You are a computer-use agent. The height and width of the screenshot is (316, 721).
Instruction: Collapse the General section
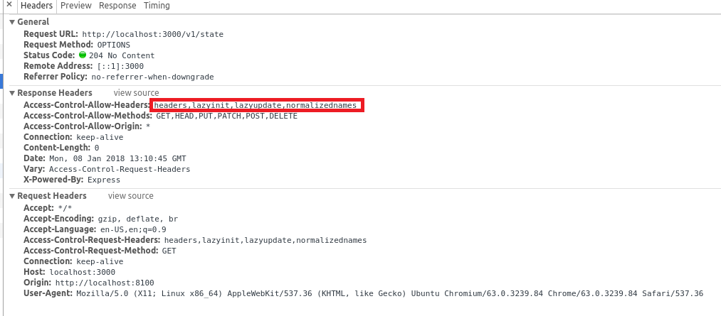[x=12, y=22]
